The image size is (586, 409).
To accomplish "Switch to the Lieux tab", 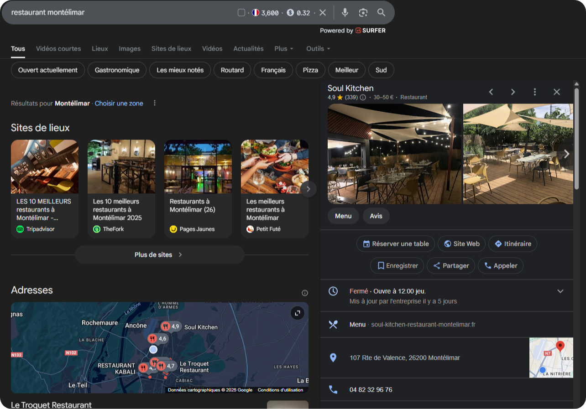I will tap(100, 48).
